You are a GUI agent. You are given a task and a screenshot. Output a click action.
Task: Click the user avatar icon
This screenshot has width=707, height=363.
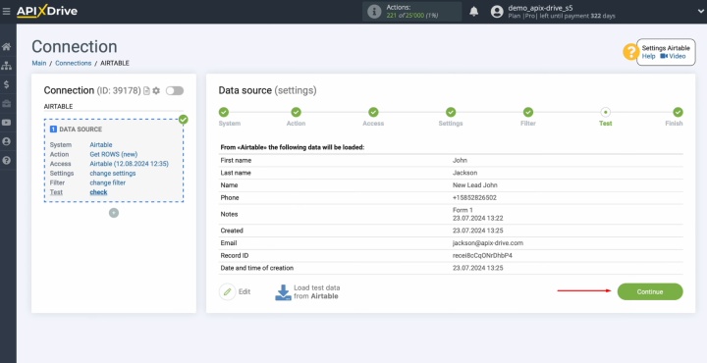[497, 12]
